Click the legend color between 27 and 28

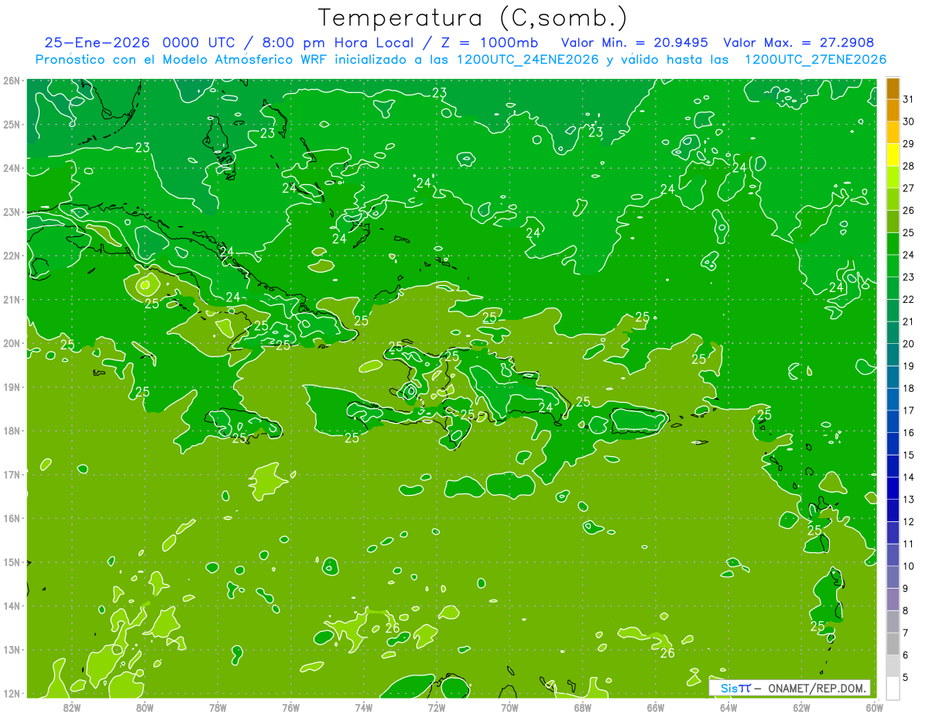click(893, 177)
